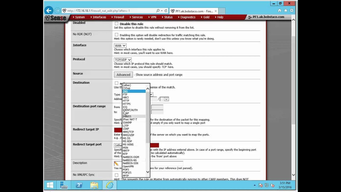Select HTTPS in the port list

tap(134, 104)
